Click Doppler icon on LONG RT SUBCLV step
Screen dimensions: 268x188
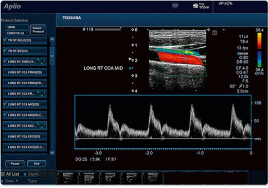[41, 62]
